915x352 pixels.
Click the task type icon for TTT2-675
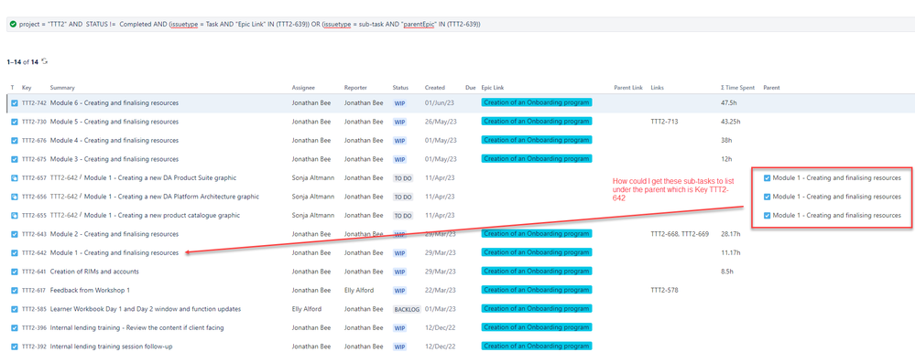15,159
